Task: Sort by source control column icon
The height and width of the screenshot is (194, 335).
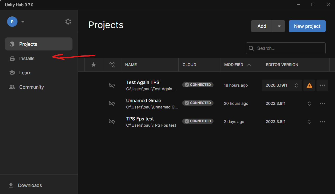Action: coord(112,65)
